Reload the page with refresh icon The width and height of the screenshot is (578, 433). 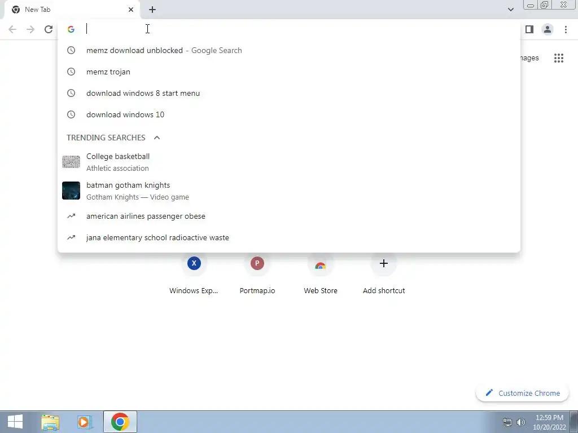click(49, 29)
